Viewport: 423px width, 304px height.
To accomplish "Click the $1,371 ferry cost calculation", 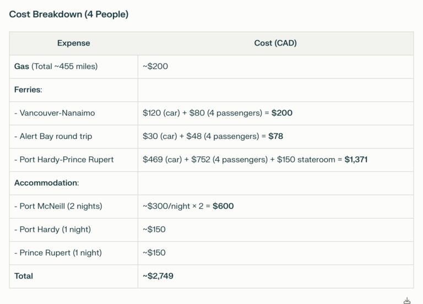I will tap(255, 160).
